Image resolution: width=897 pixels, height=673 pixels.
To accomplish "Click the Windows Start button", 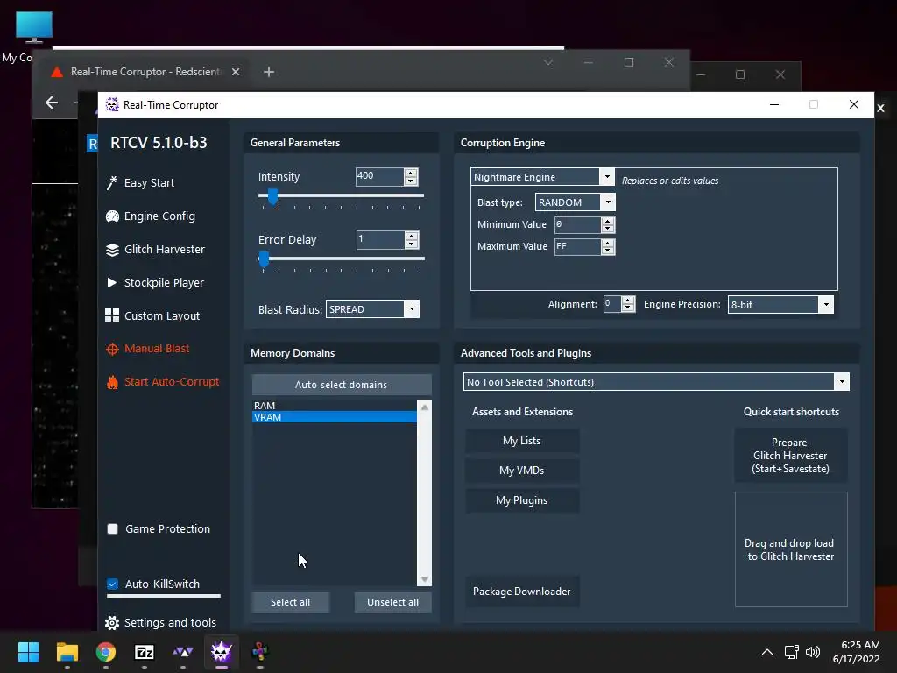I will (x=28, y=652).
